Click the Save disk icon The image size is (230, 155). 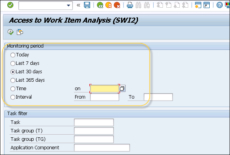87,5
